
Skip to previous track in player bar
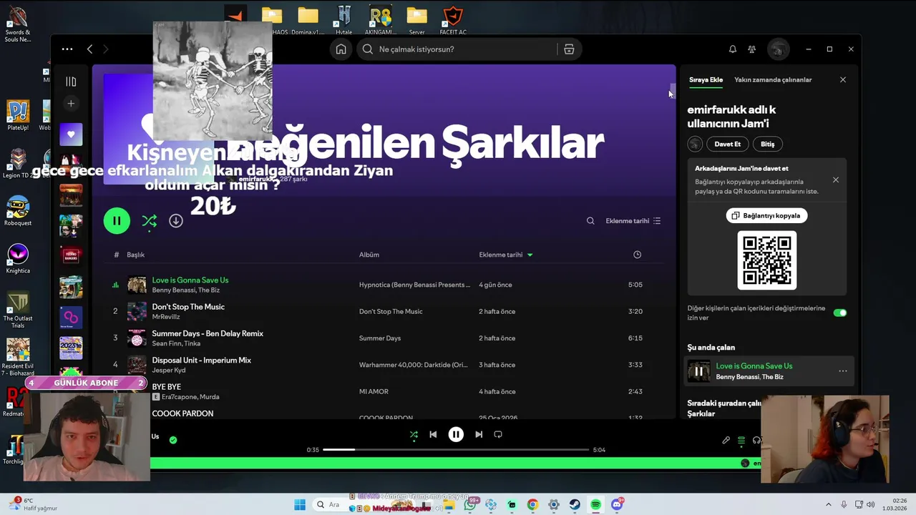click(433, 434)
